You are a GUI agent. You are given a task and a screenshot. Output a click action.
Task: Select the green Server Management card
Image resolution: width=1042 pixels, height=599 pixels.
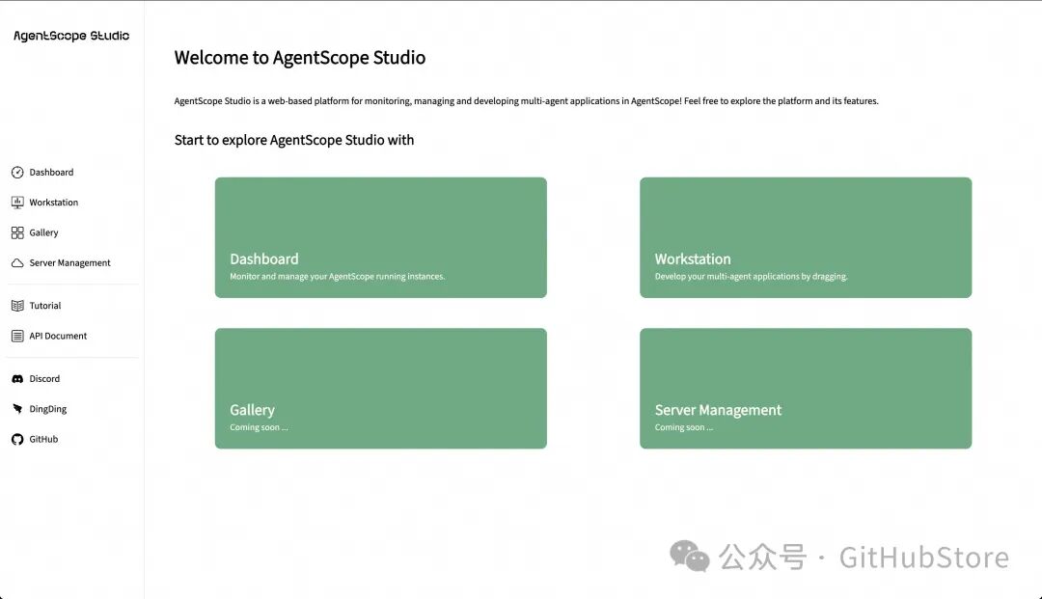[805, 388]
